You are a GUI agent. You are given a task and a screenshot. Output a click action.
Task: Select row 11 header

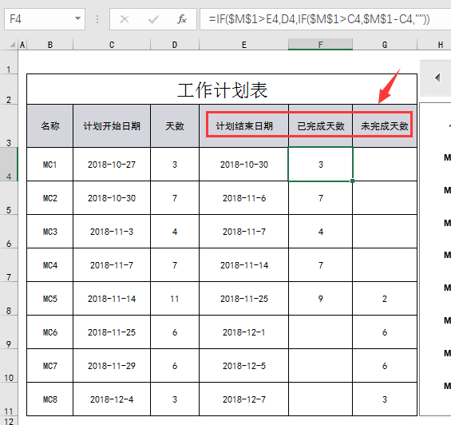point(9,399)
